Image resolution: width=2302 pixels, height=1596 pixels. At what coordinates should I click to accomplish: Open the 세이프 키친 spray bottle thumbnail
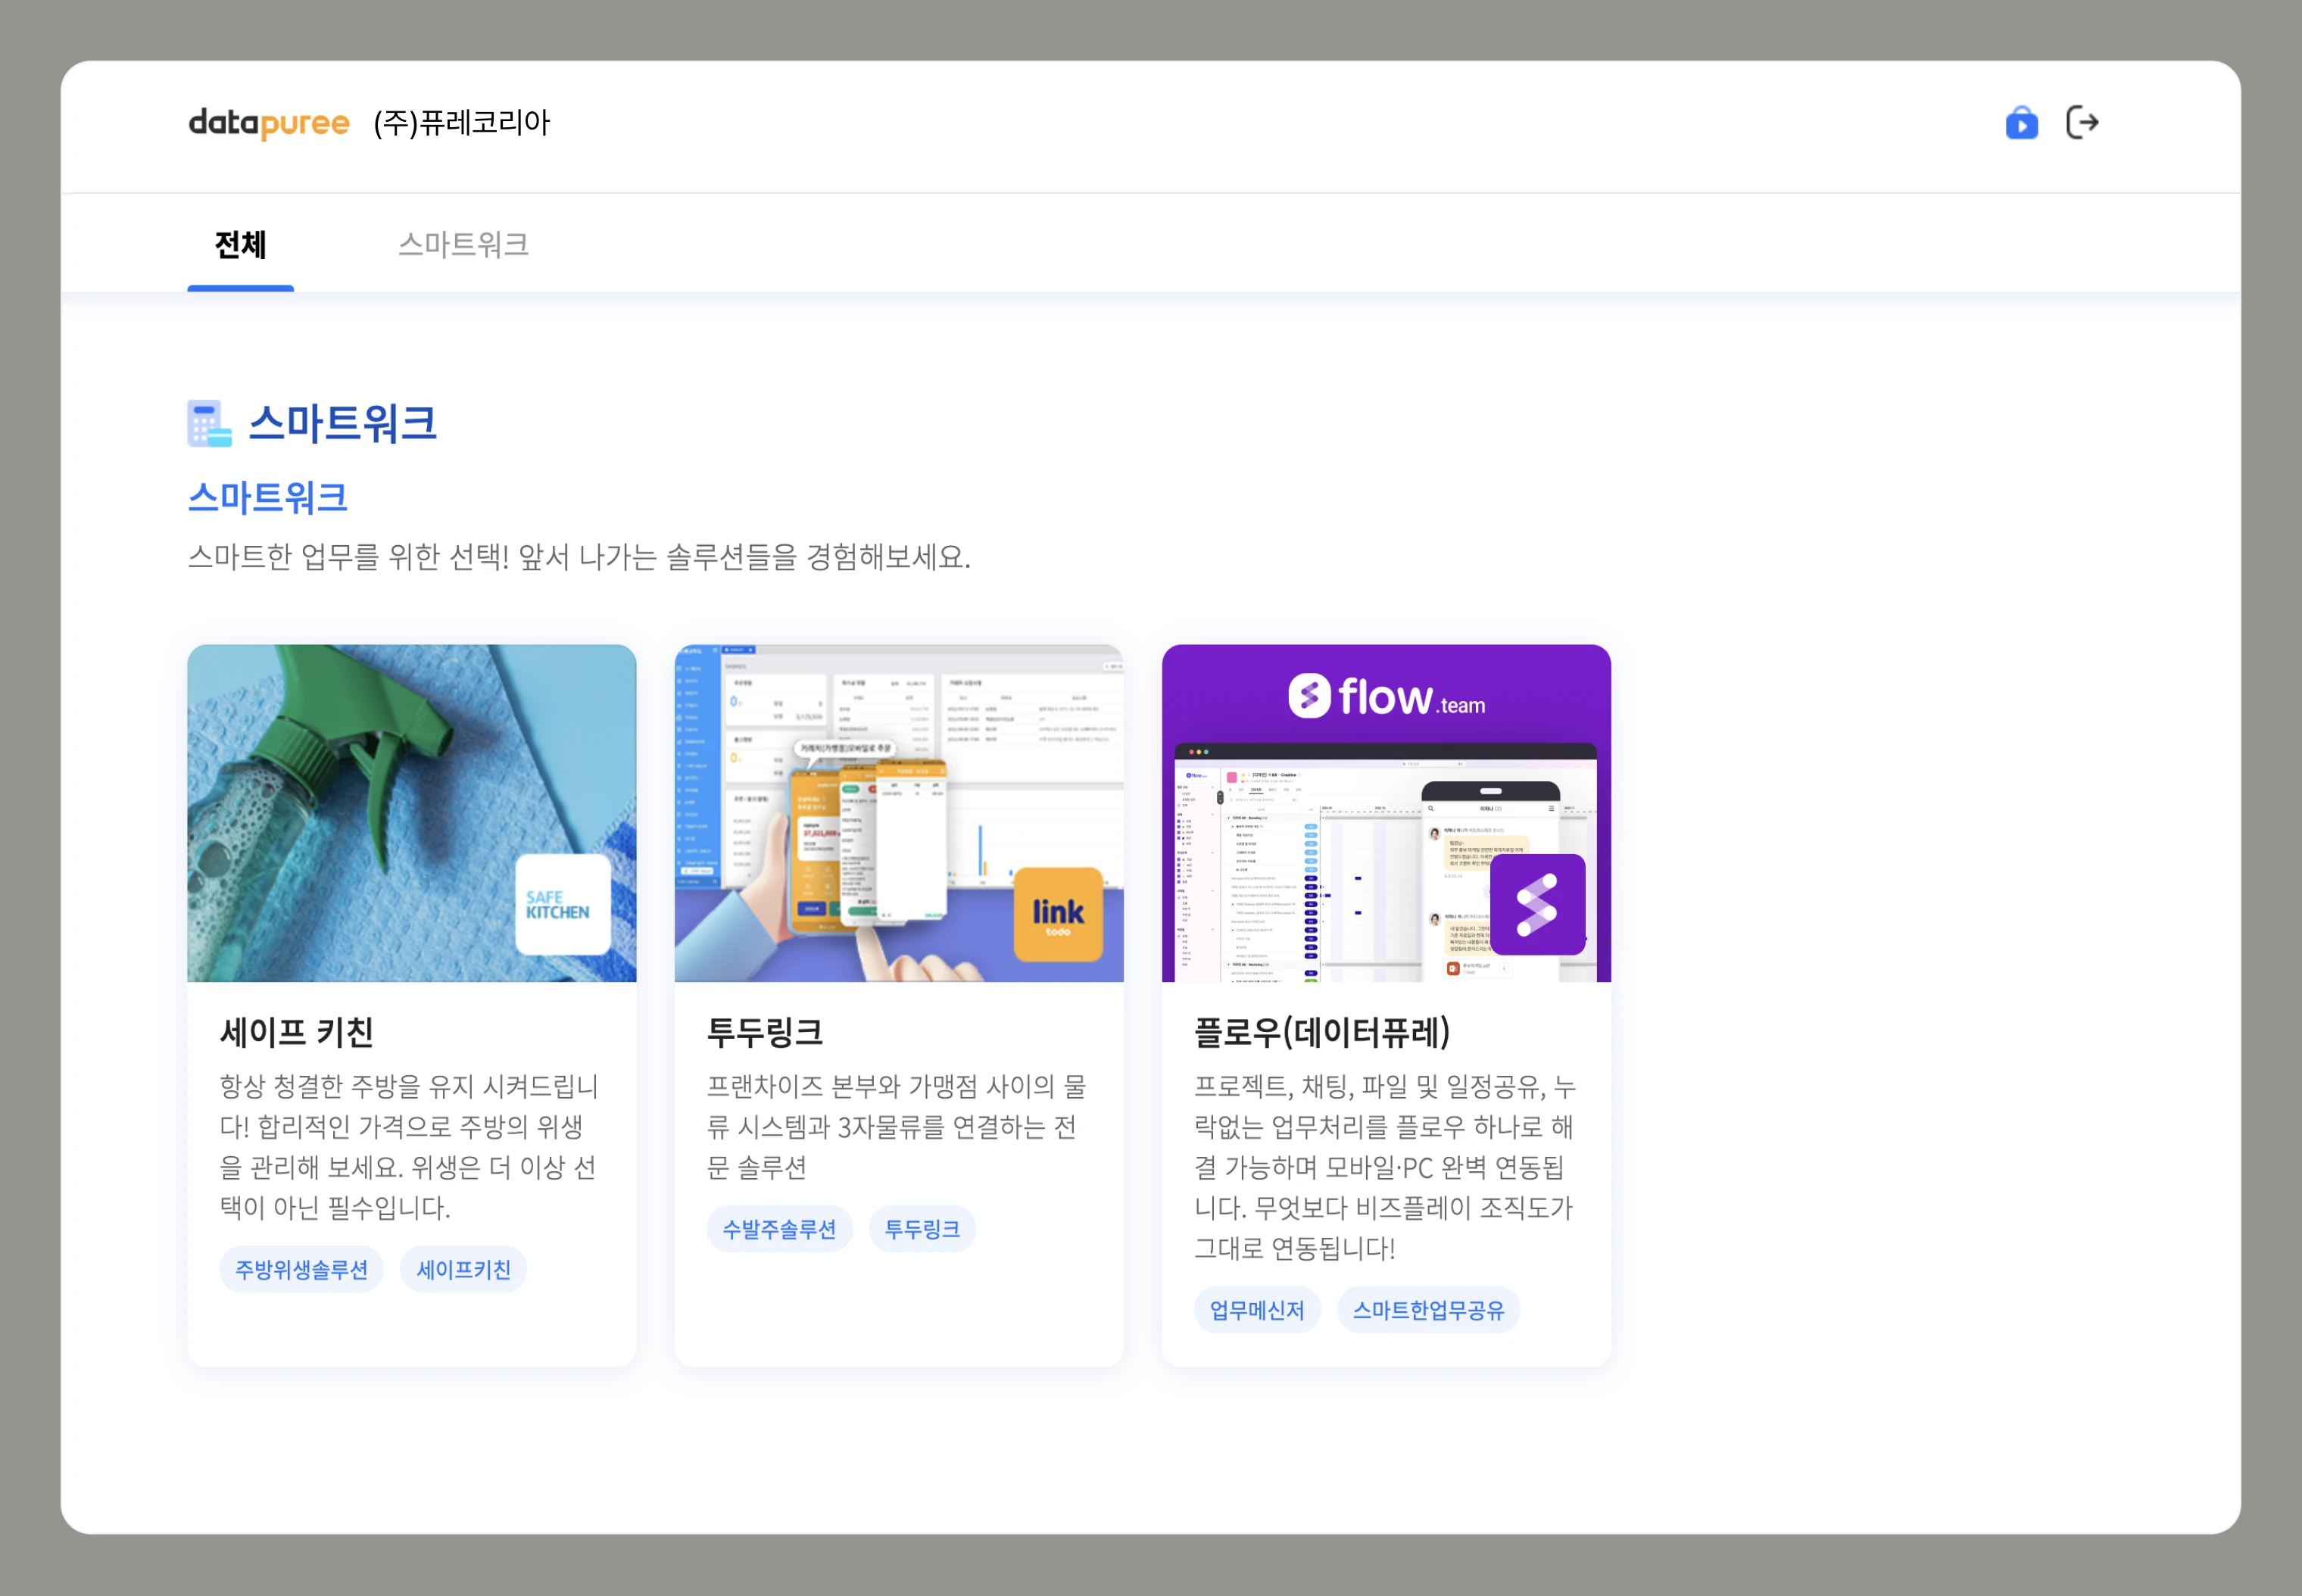point(411,813)
